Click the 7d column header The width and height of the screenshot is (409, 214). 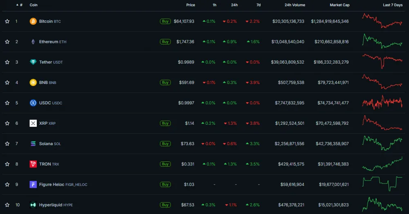pos(258,5)
